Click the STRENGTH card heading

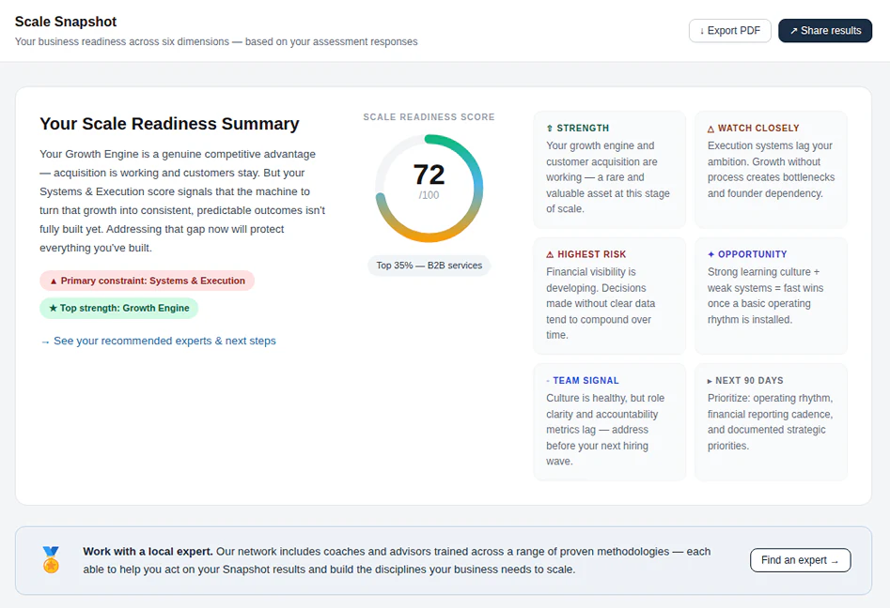pos(583,128)
